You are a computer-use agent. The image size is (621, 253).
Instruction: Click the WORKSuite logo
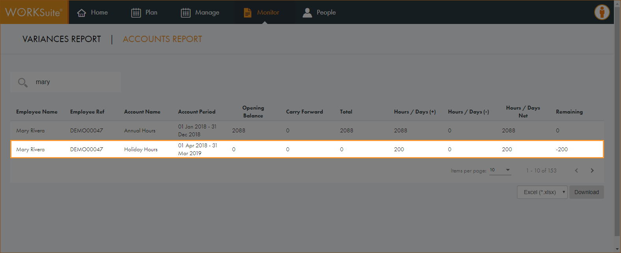pos(34,12)
